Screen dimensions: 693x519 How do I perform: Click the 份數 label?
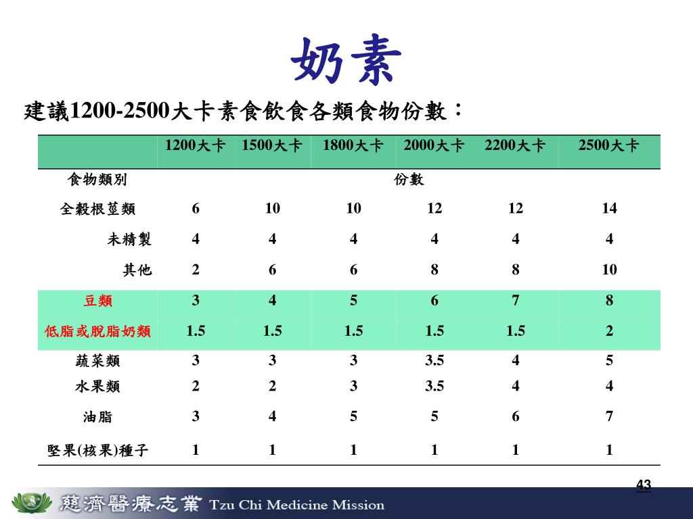tap(409, 179)
